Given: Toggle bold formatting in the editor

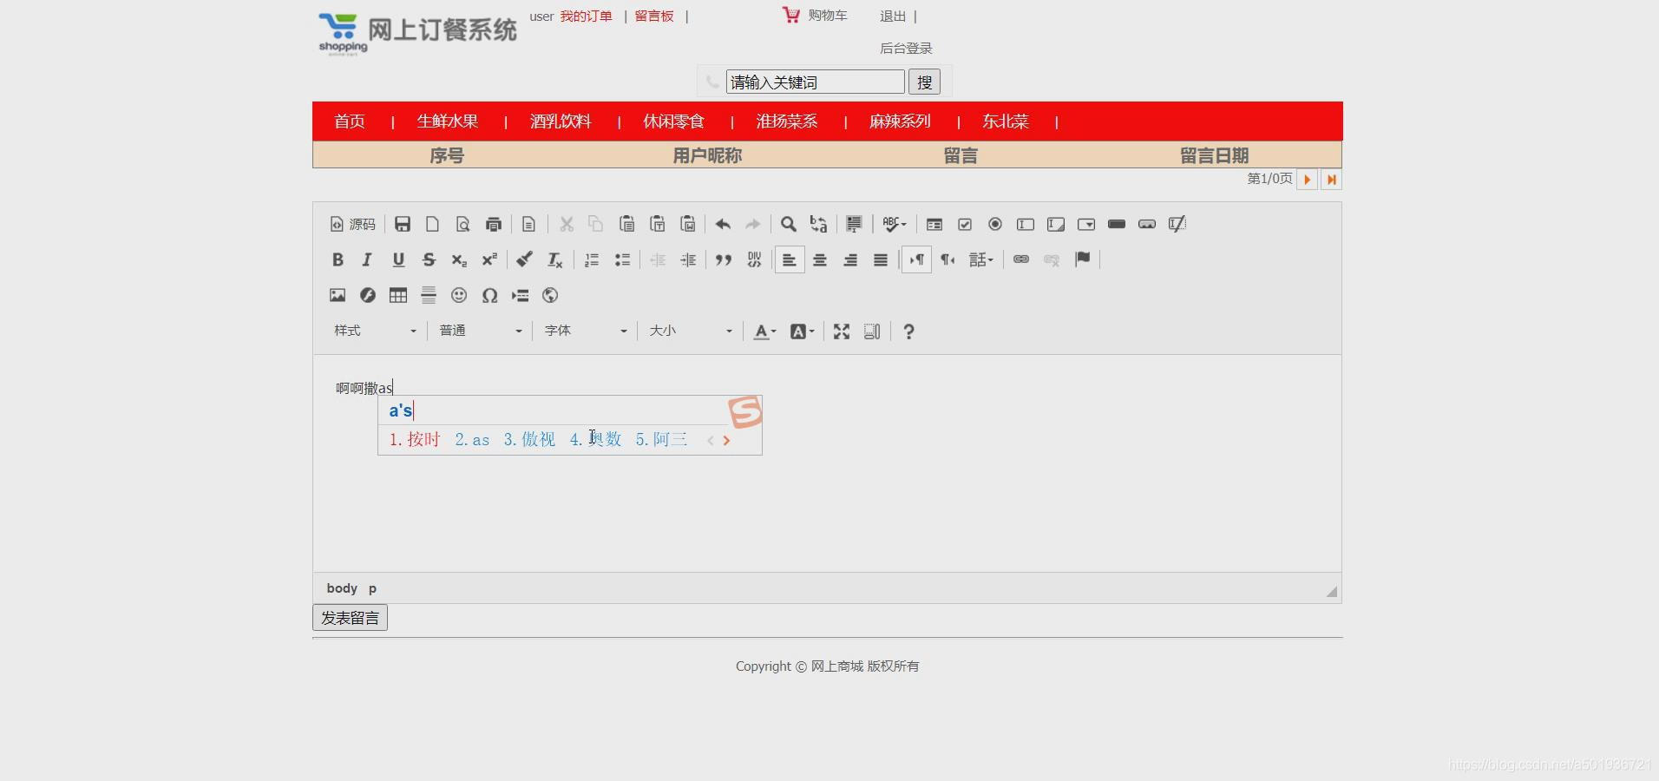Looking at the screenshot, I should [x=338, y=259].
